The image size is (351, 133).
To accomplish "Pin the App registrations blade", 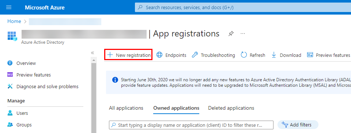I will click(x=231, y=34).
